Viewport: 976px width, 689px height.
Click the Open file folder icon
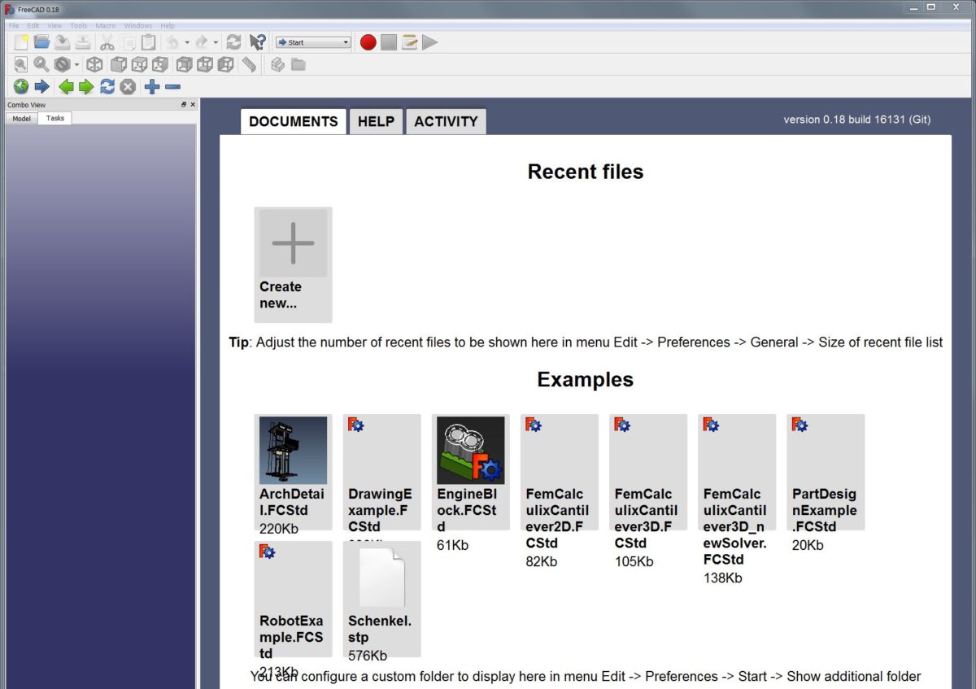[x=42, y=42]
